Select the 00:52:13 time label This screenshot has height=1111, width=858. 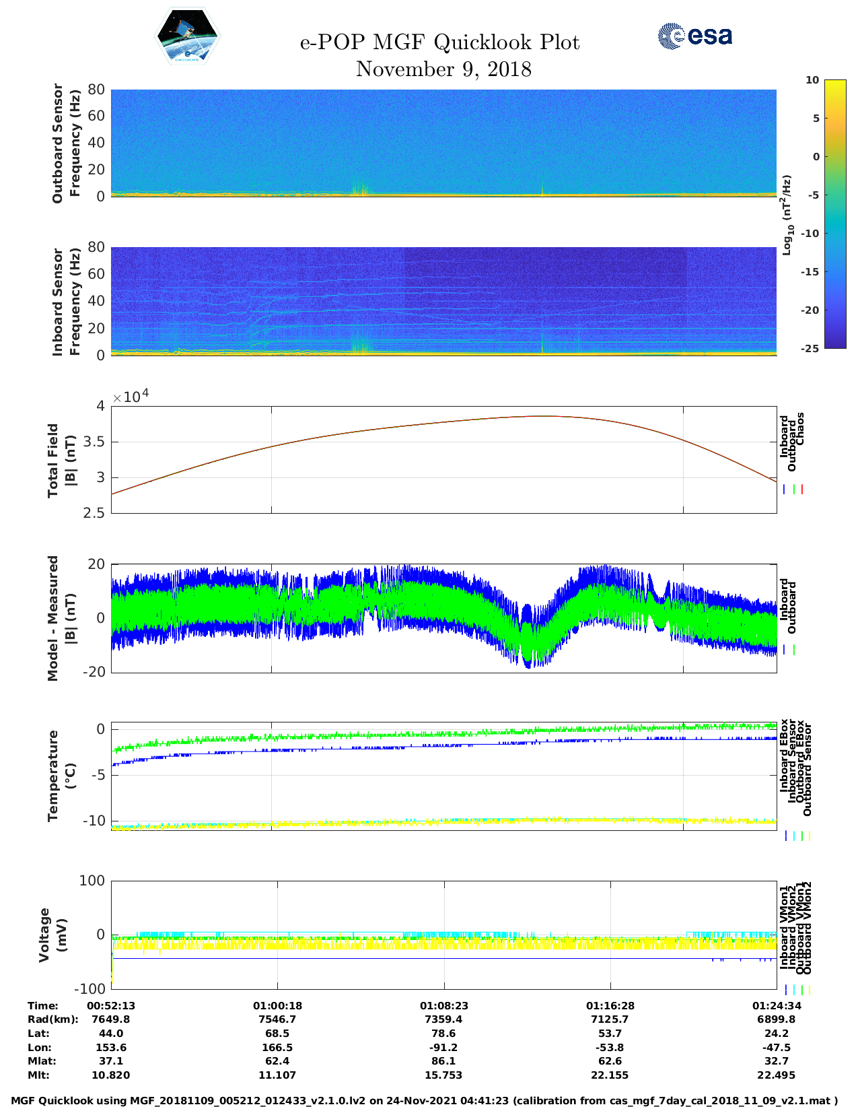tap(111, 1006)
